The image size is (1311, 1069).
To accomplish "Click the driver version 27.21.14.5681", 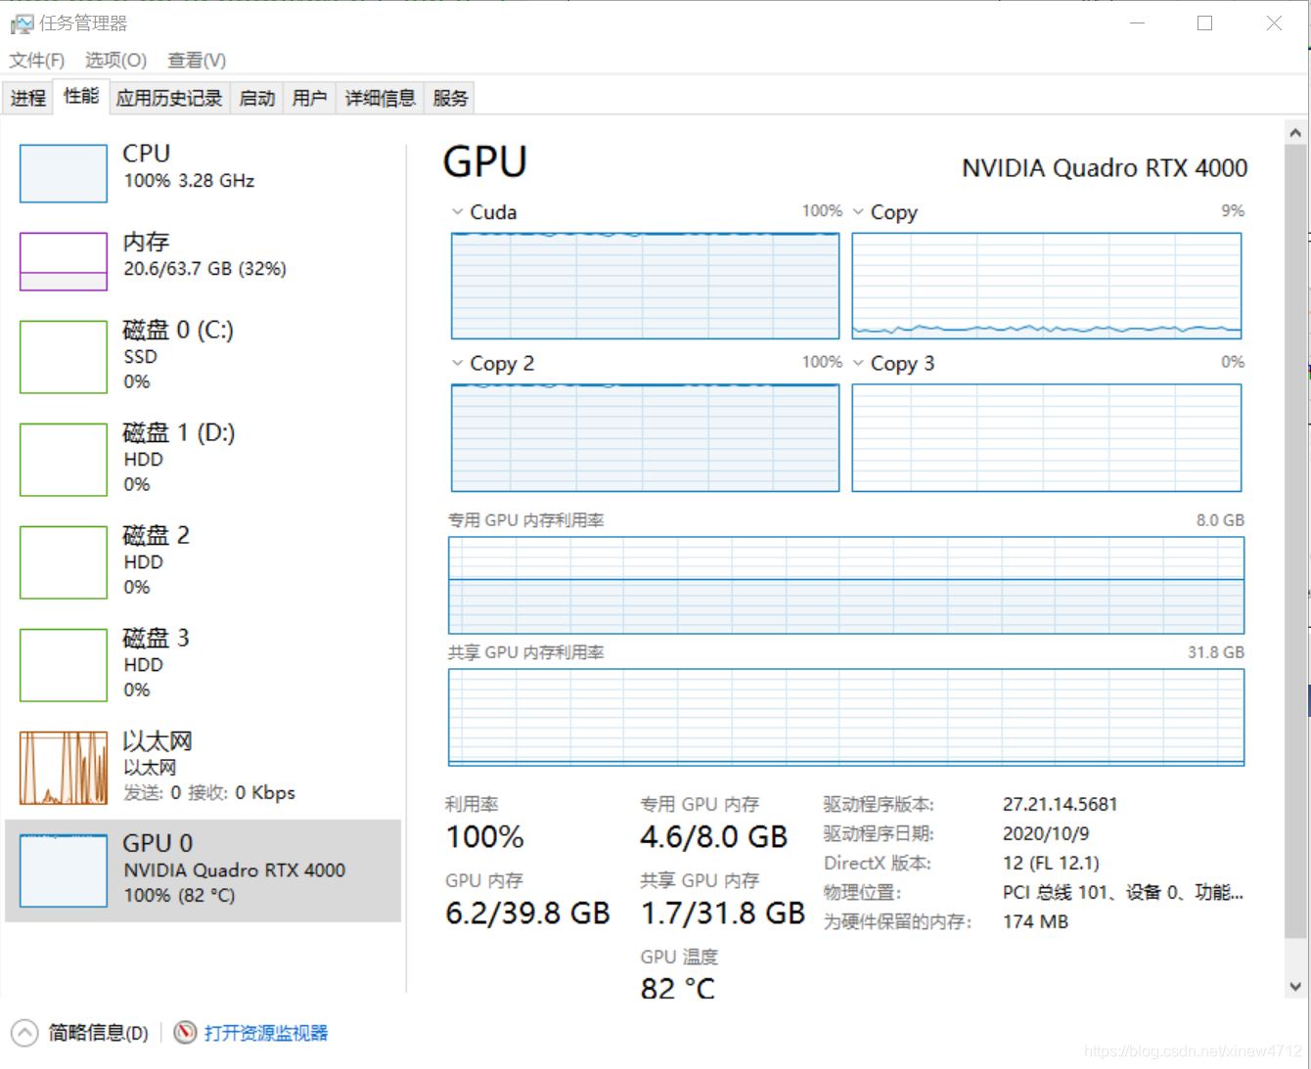I will [x=1060, y=805].
